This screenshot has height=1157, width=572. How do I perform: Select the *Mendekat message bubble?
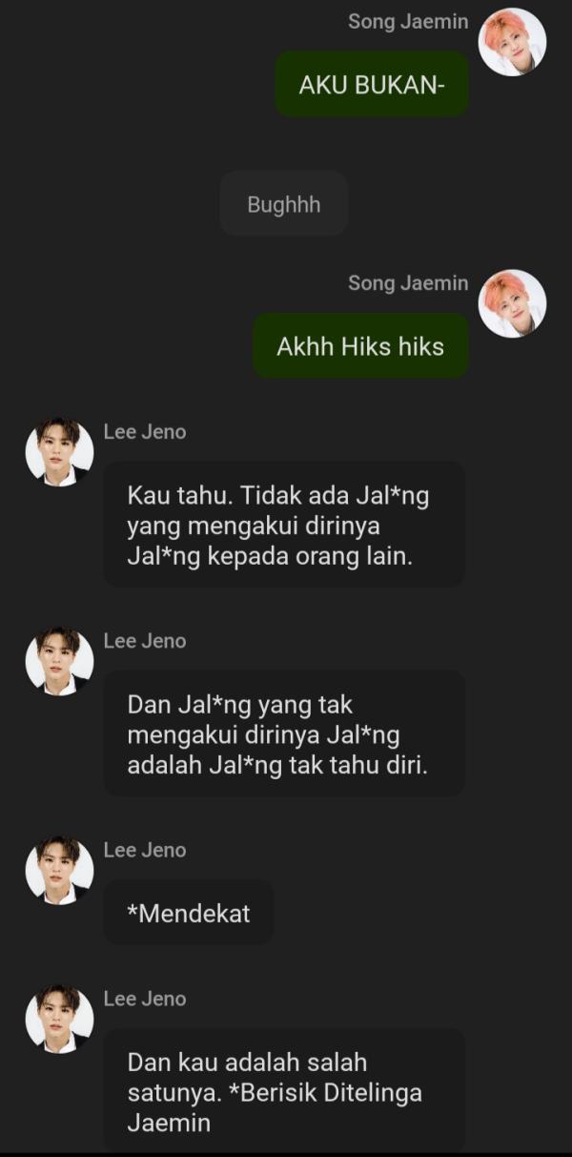click(189, 913)
